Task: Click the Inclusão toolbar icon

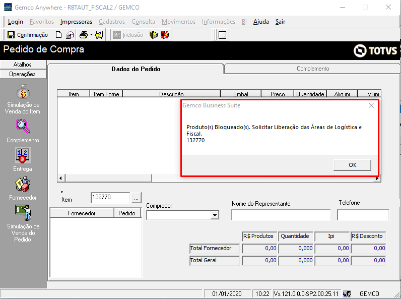Action: tap(116, 35)
